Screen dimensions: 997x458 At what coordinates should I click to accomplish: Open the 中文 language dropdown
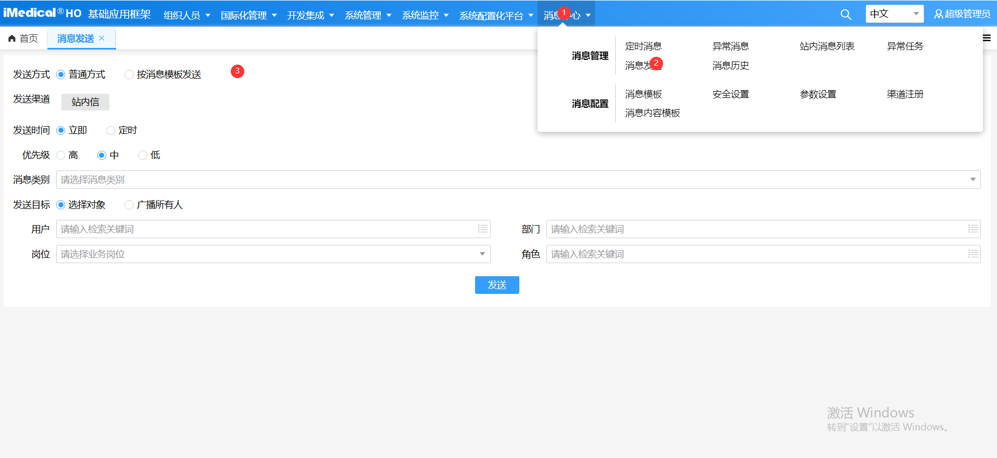894,14
